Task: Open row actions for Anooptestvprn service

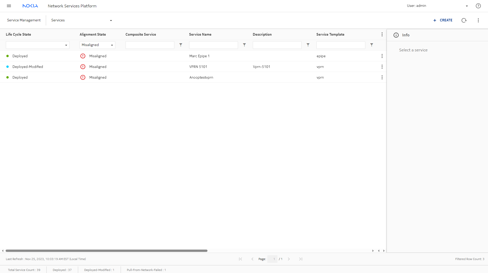Action: pyautogui.click(x=382, y=77)
